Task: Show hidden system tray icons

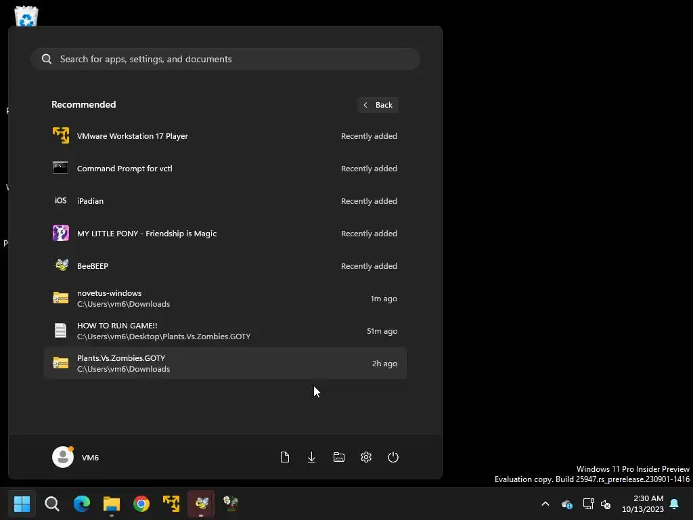Action: 545,504
